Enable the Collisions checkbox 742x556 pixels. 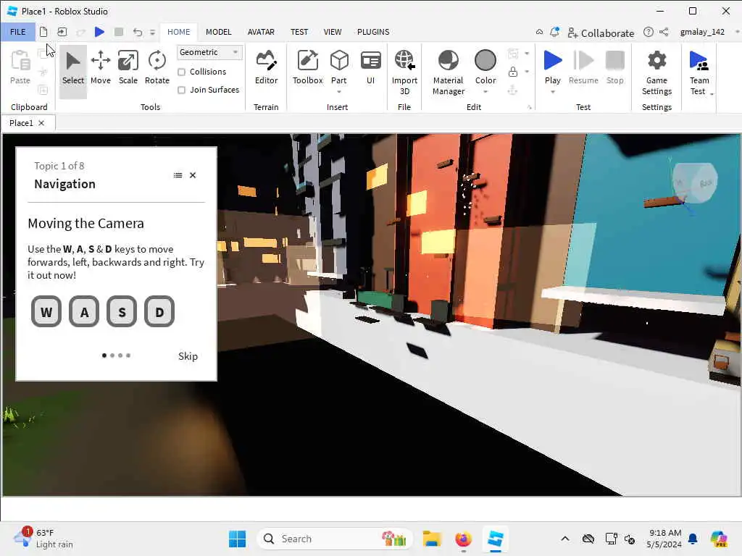[x=181, y=72]
